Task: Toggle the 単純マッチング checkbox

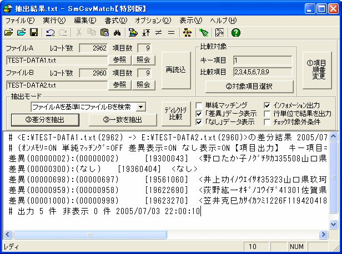Action: coord(199,105)
